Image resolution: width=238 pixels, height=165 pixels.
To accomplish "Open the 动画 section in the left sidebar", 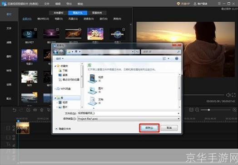I will point(9,85).
